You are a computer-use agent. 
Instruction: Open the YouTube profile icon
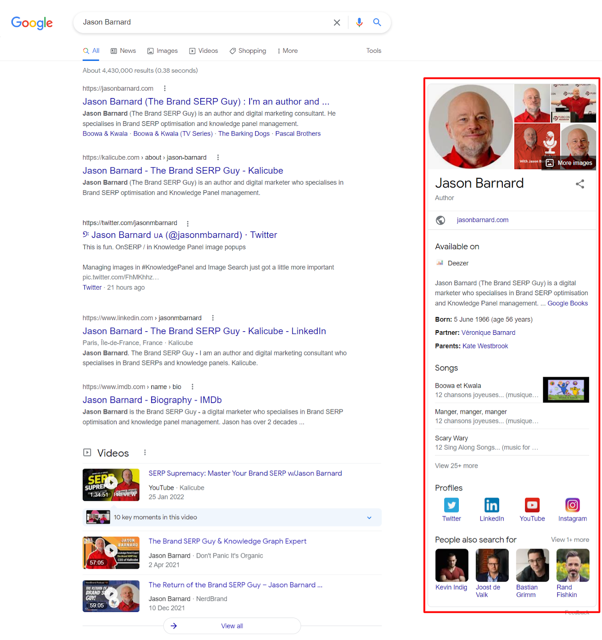[x=532, y=505]
